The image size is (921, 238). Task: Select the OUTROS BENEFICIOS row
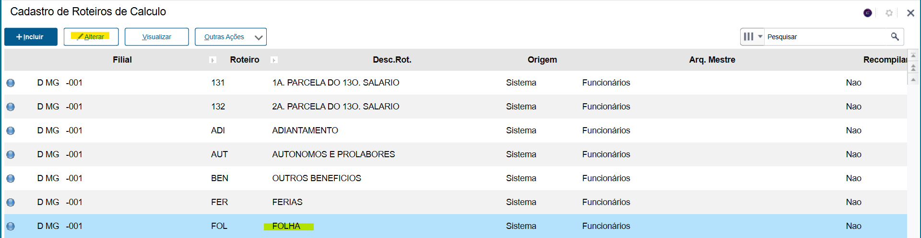point(456,178)
